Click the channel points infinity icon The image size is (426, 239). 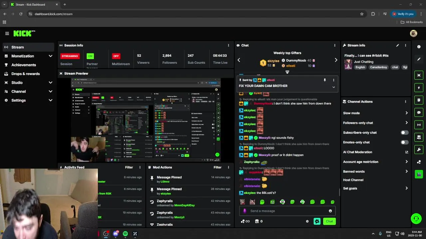245,221
